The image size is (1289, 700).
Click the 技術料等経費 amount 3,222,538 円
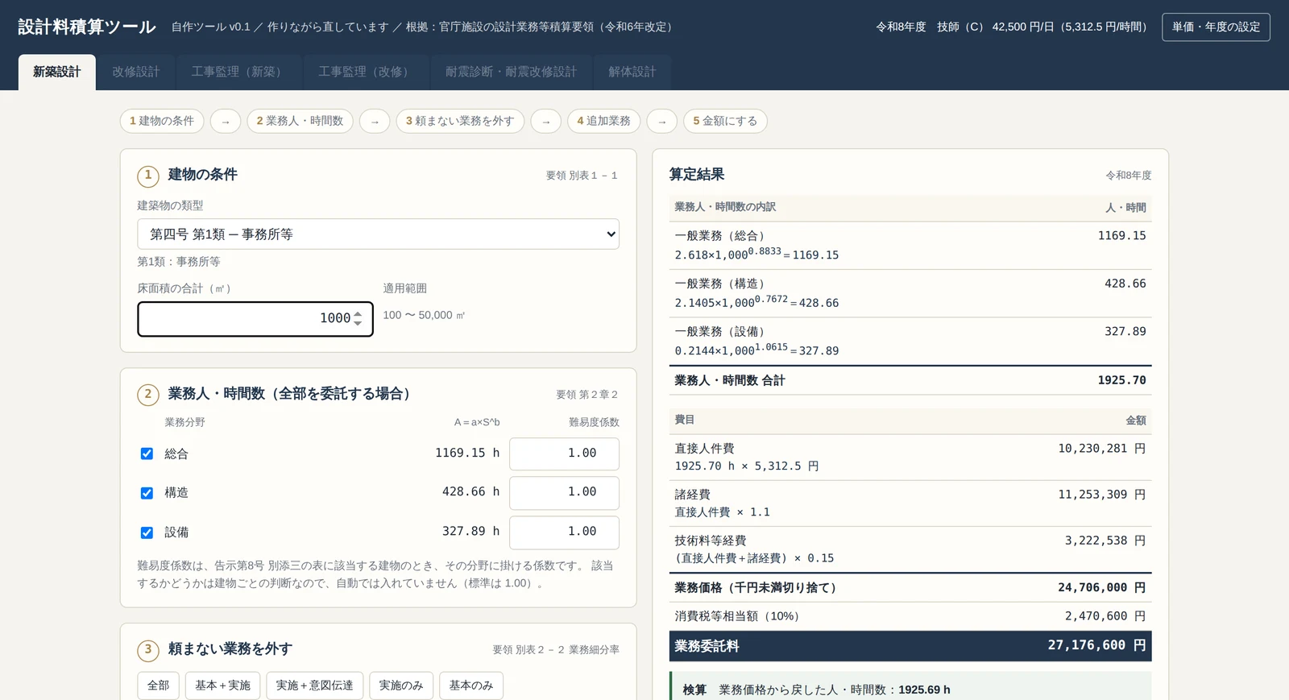[1105, 540]
